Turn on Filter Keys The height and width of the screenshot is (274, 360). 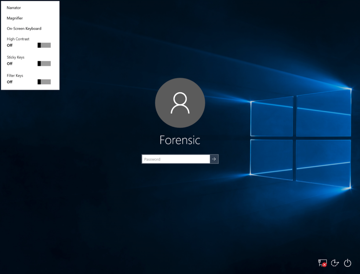[x=44, y=82]
